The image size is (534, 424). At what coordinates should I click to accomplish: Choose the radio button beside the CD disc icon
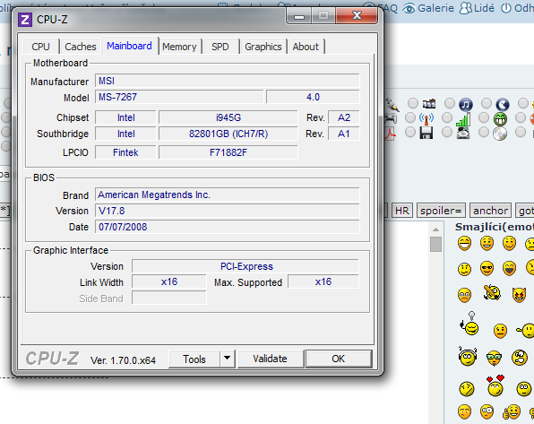[484, 133]
